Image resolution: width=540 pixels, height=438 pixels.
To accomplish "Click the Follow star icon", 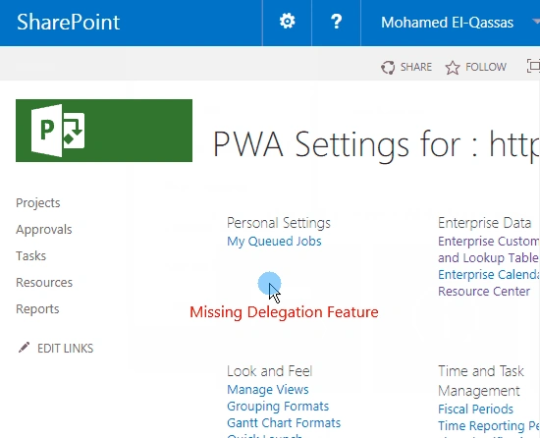I will 453,68.
